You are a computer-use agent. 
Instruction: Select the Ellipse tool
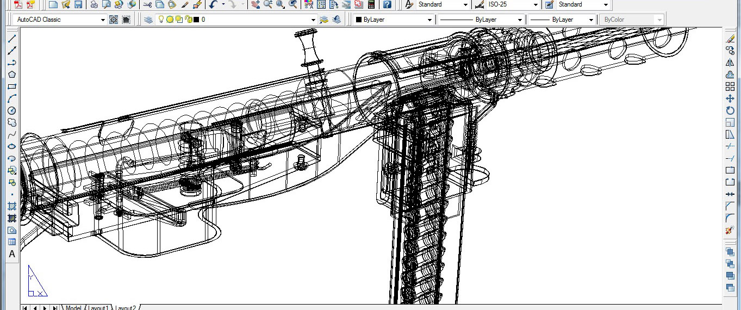(12, 146)
